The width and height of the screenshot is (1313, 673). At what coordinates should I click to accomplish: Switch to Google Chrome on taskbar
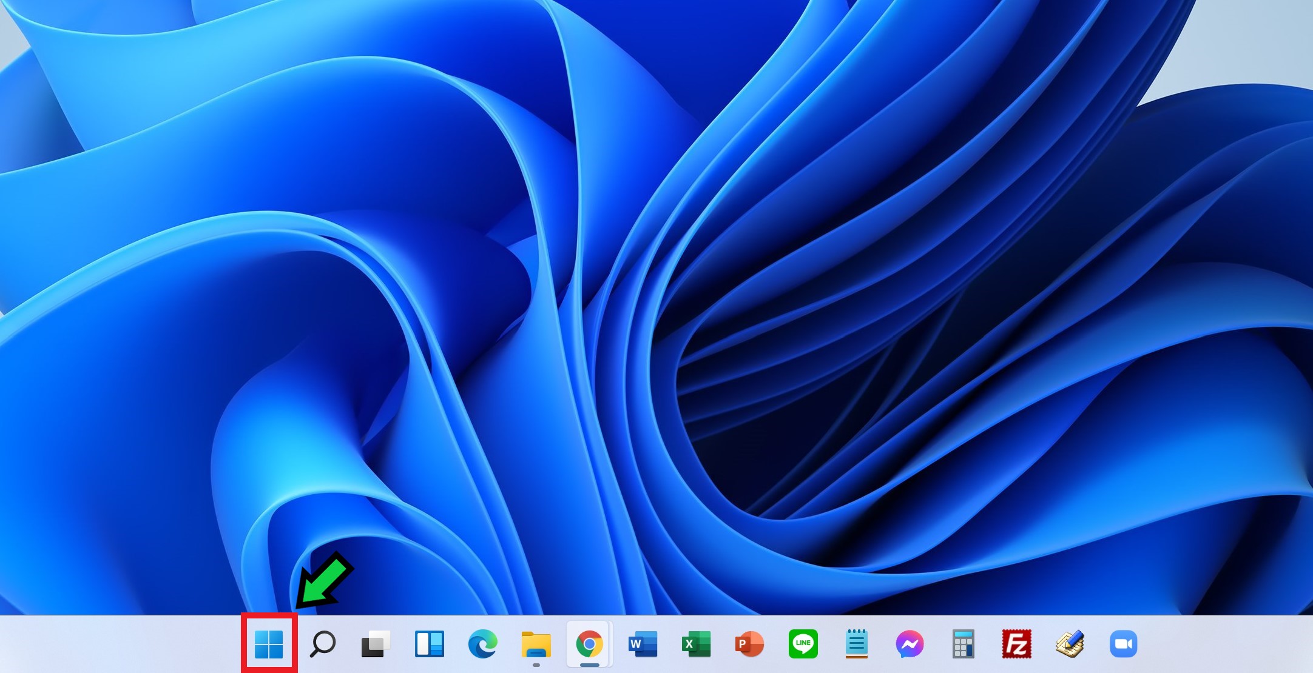pyautogui.click(x=589, y=644)
